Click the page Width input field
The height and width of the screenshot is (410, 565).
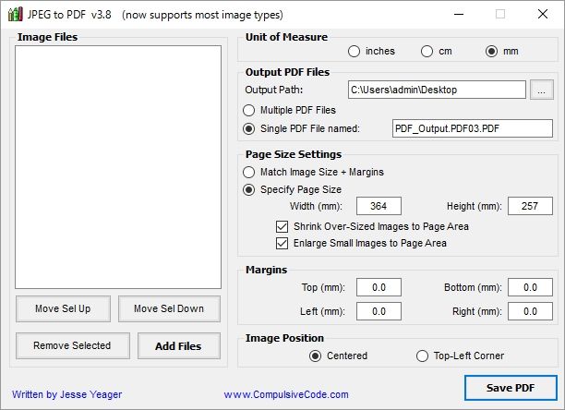coord(379,206)
